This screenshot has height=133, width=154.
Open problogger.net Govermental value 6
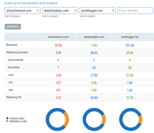click(130, 60)
